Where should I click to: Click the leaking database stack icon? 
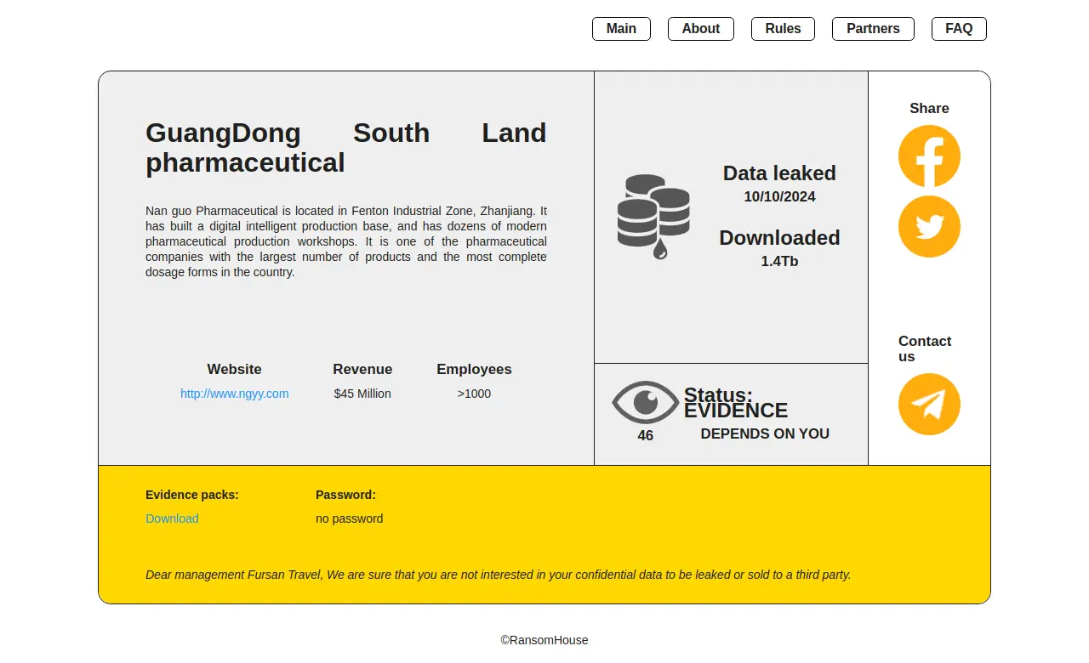[x=653, y=217]
